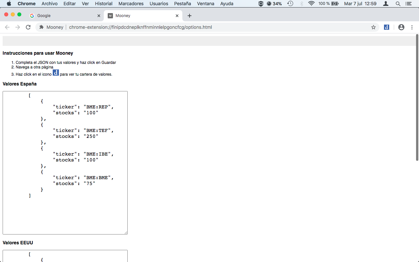Click the Valores EEUU heading
This screenshot has height=262, width=419.
18,243
